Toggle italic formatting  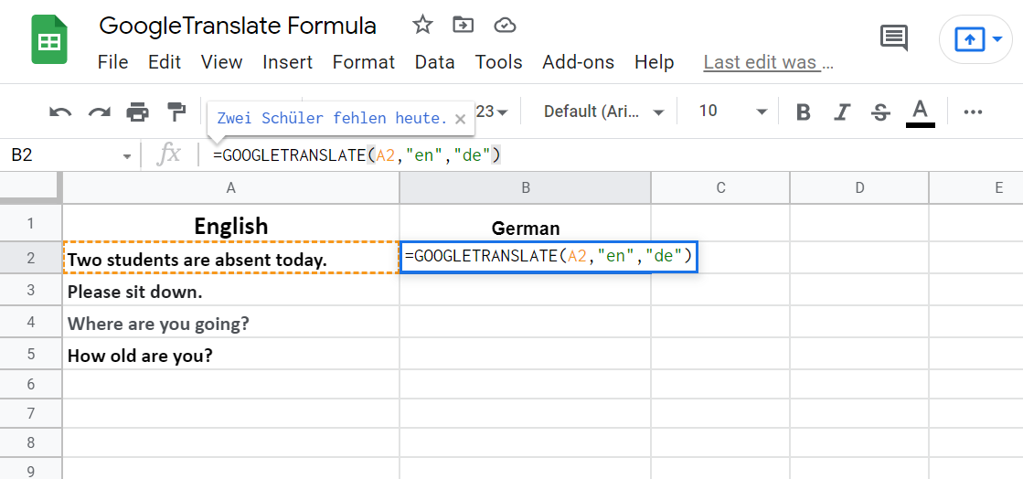point(842,112)
